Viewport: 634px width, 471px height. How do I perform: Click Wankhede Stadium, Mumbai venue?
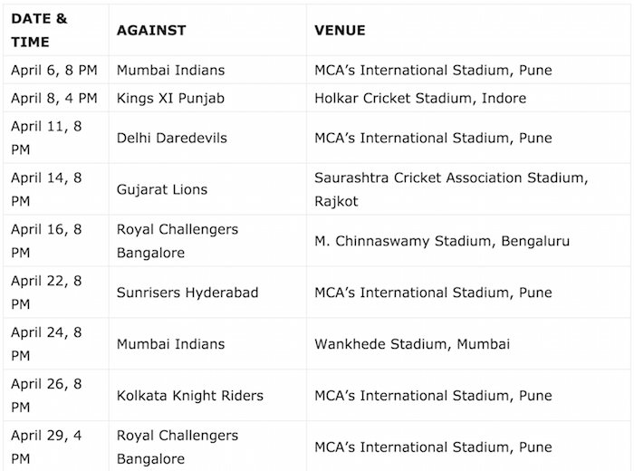pos(412,344)
